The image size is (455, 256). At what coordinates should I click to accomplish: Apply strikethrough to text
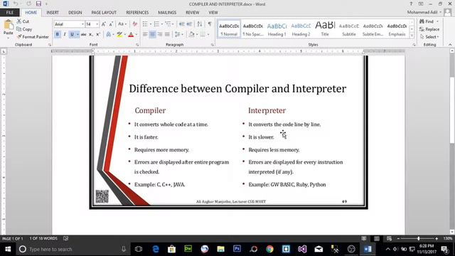pos(84,35)
